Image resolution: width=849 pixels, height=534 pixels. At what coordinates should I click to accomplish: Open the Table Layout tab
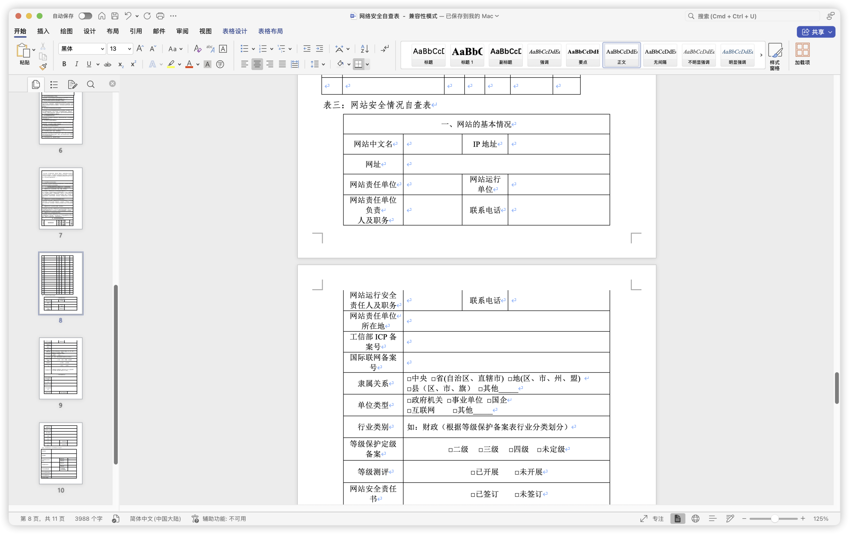tap(270, 31)
